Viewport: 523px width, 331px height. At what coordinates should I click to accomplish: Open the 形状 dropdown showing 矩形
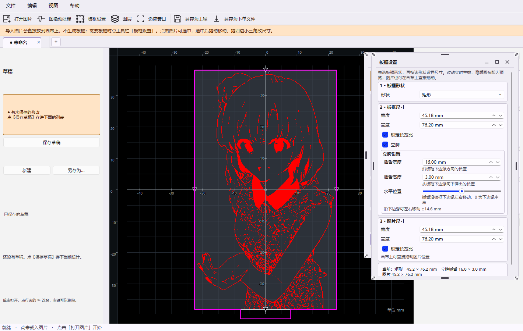(462, 95)
